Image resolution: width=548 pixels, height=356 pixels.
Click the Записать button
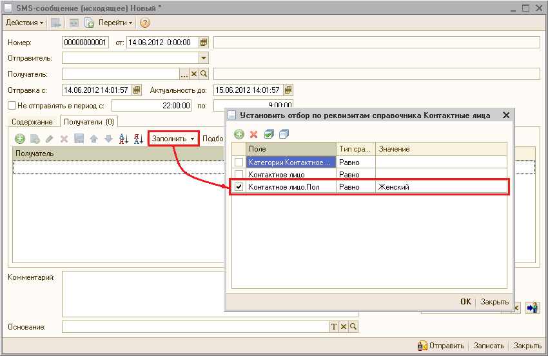[489, 346]
